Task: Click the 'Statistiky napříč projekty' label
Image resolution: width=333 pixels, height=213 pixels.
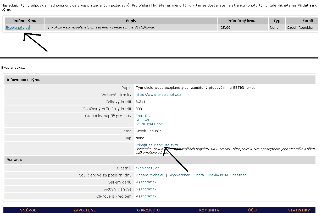Action: 108,116
